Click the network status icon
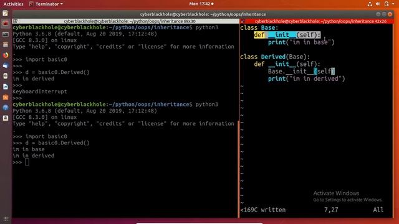The image size is (399, 224). (370, 4)
